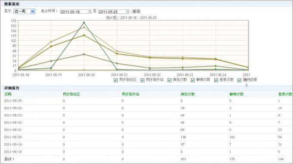Click the 绑定次数 data point on 2011-05-21
Screen dimensions: 293x164
click(x=117, y=51)
